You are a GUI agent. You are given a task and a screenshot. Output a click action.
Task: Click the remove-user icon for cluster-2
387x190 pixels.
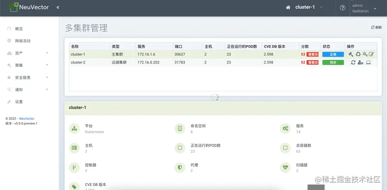coord(360,63)
